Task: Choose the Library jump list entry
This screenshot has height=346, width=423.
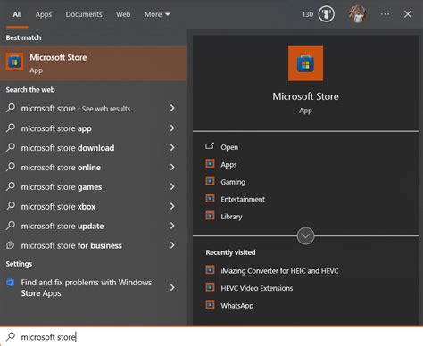Action: [x=231, y=217]
